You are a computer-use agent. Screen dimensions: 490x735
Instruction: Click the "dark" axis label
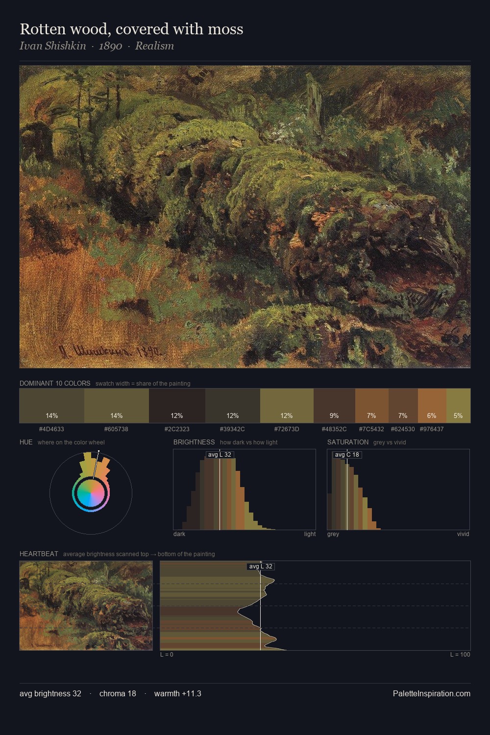pyautogui.click(x=179, y=534)
